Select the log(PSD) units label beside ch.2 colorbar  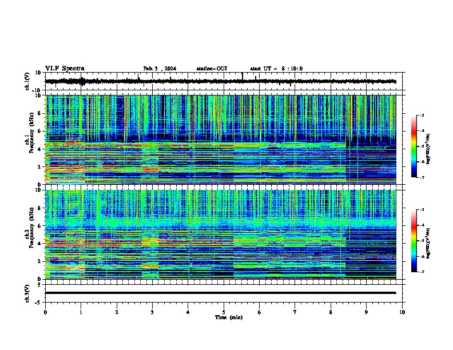coord(428,243)
